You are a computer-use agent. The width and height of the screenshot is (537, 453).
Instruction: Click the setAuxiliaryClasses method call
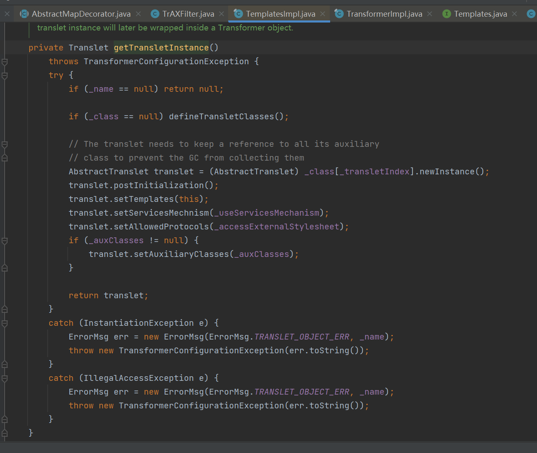(181, 254)
